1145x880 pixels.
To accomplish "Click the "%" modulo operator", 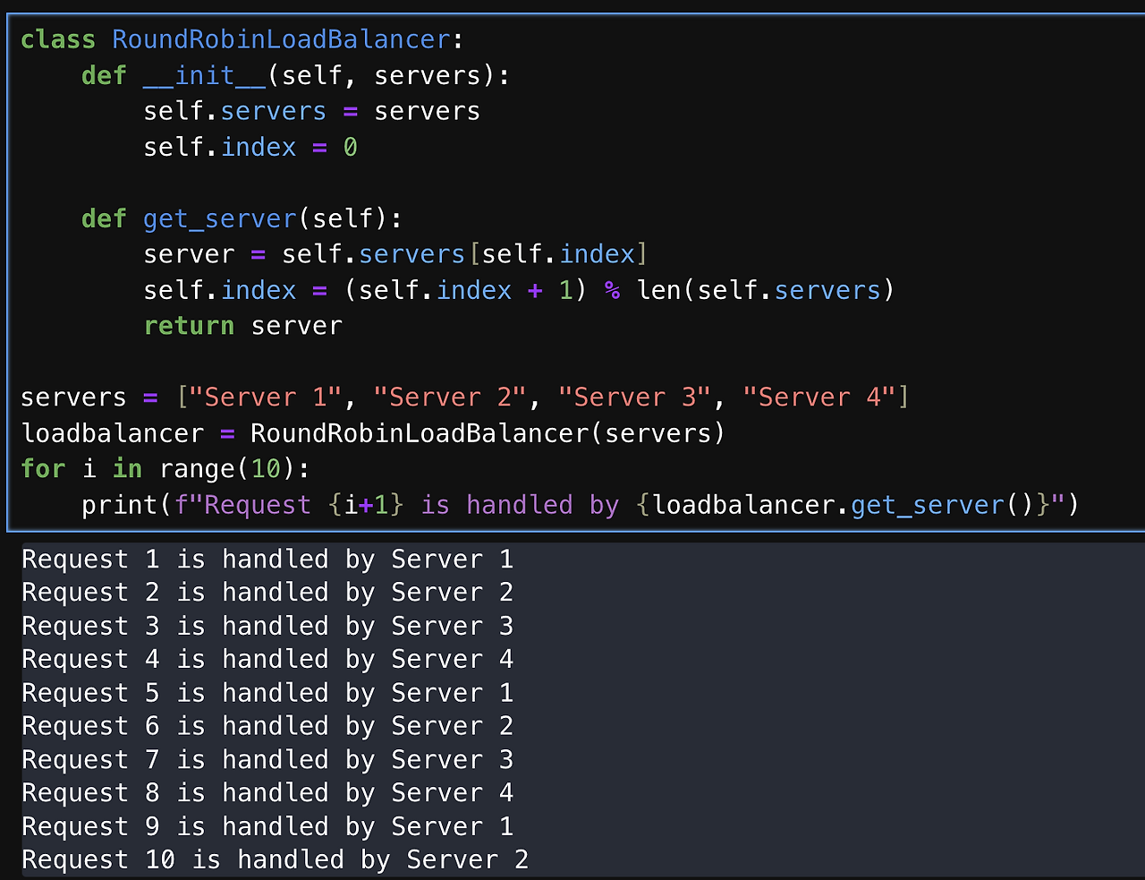I will pyautogui.click(x=612, y=290).
